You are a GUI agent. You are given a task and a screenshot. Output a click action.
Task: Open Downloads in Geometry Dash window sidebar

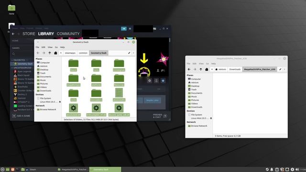tap(44, 91)
